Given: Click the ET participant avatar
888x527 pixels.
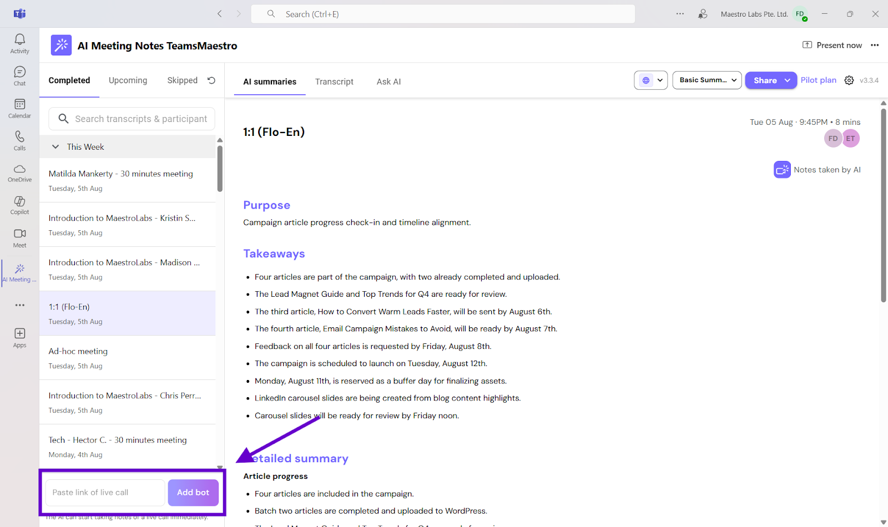Looking at the screenshot, I should point(851,139).
